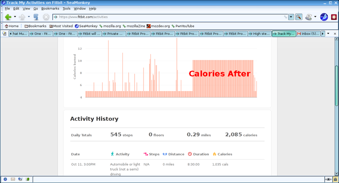This screenshot has height=183, width=339.
Task: Click the security padlock status icon
Action: point(335,179)
